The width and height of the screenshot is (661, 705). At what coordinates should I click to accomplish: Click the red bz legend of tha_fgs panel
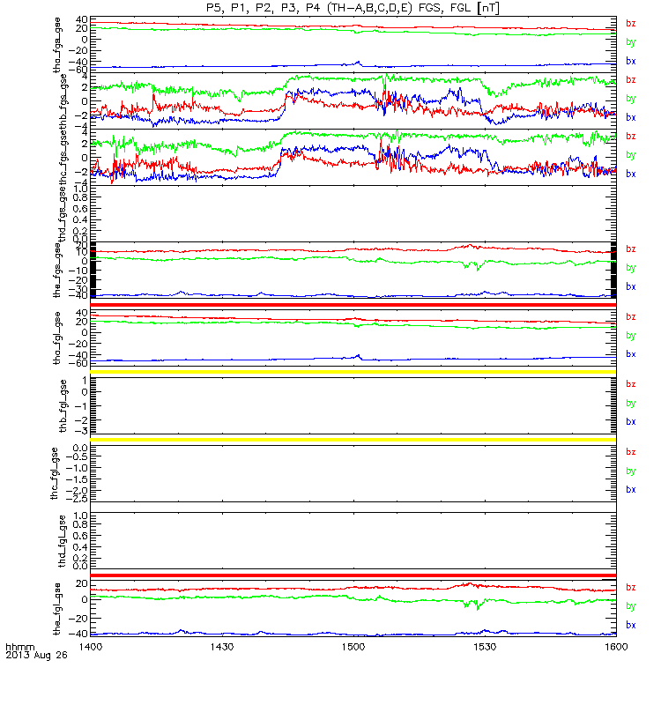coord(631,24)
